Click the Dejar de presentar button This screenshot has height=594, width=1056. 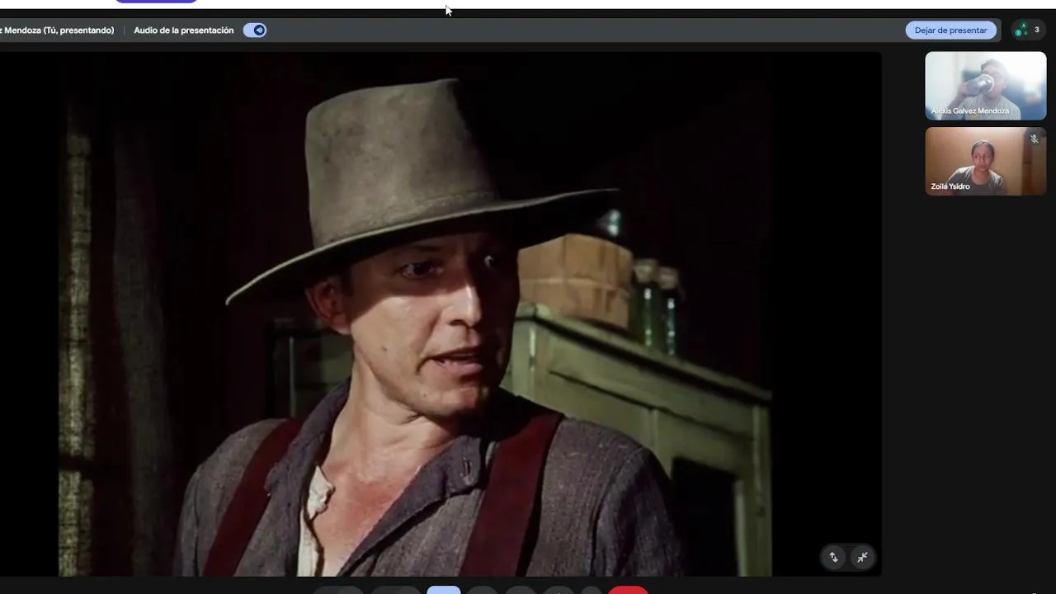point(950,31)
